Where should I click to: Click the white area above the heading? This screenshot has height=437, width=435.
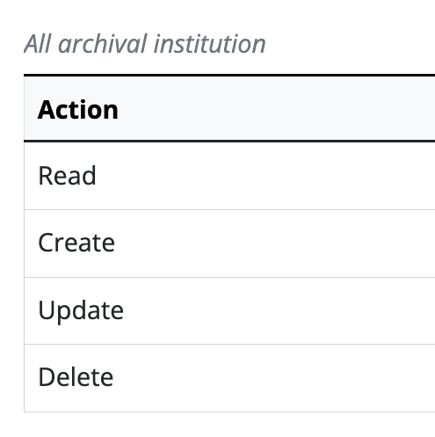click(x=217, y=13)
